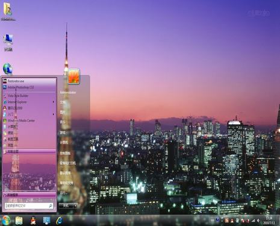The image size is (280, 226).
Task: Expand the 入门 submenu arrow
Action: tap(54, 115)
